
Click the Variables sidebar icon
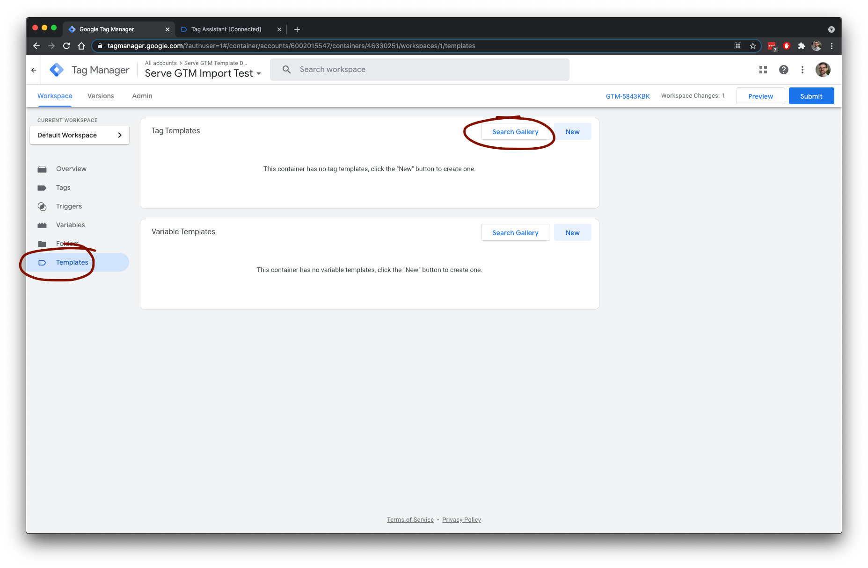pos(43,225)
